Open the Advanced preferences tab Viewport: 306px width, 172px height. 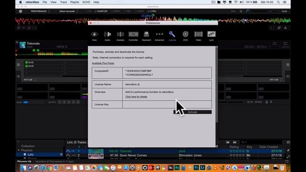[x=159, y=36]
